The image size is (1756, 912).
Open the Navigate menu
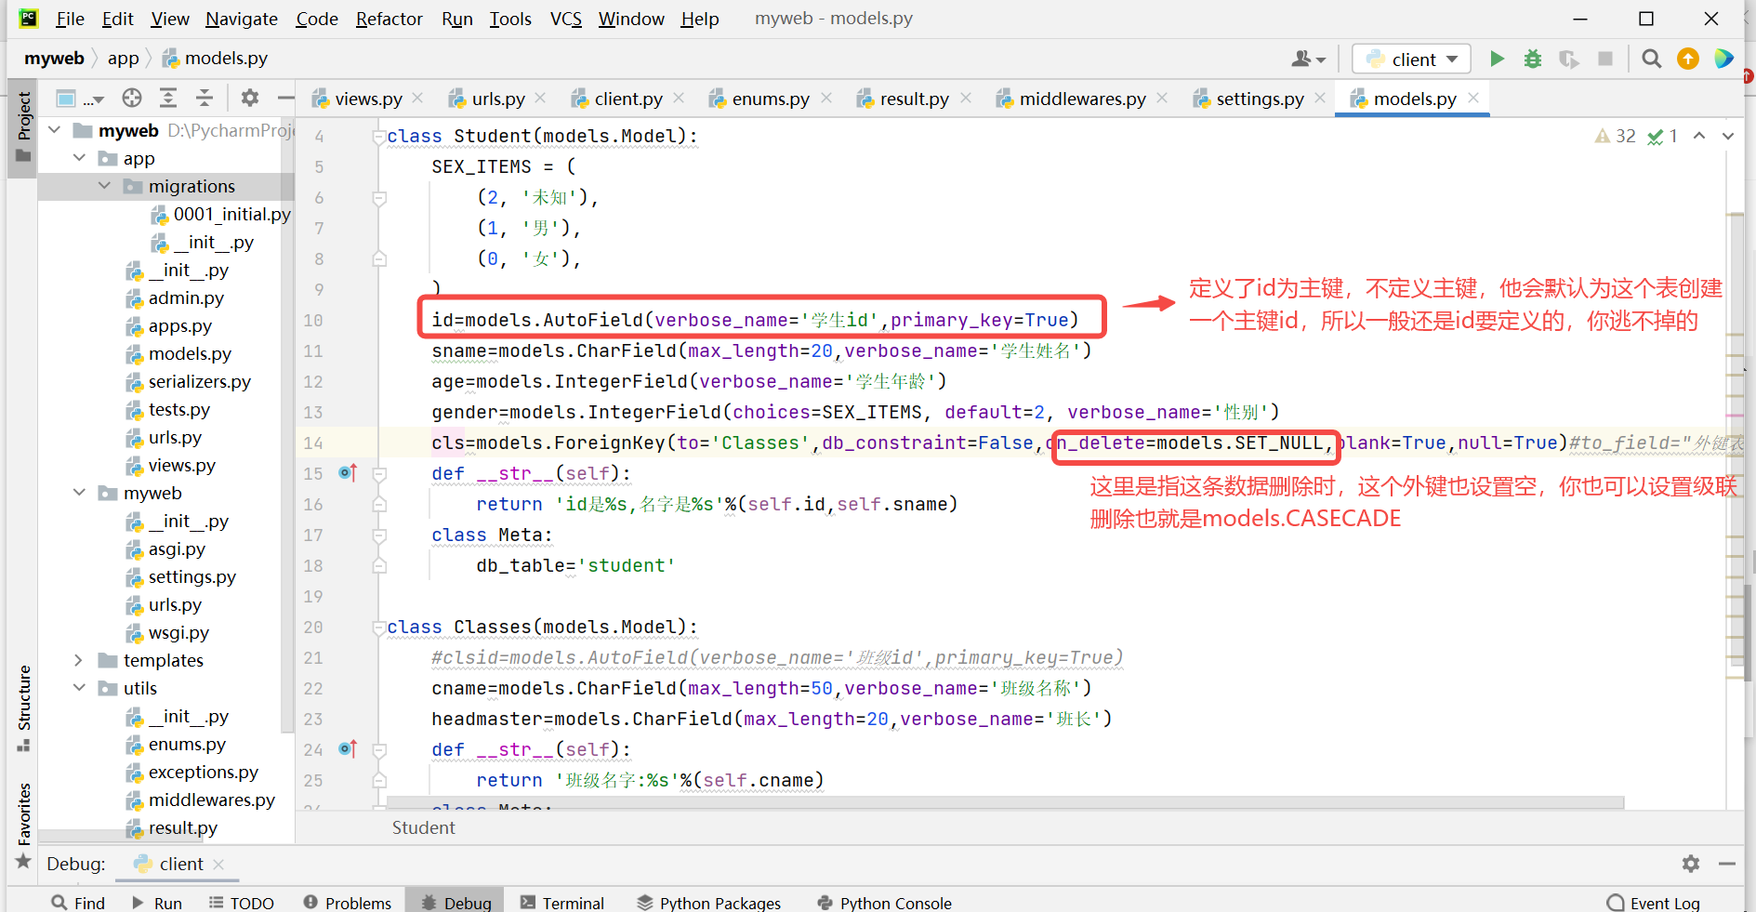(242, 19)
